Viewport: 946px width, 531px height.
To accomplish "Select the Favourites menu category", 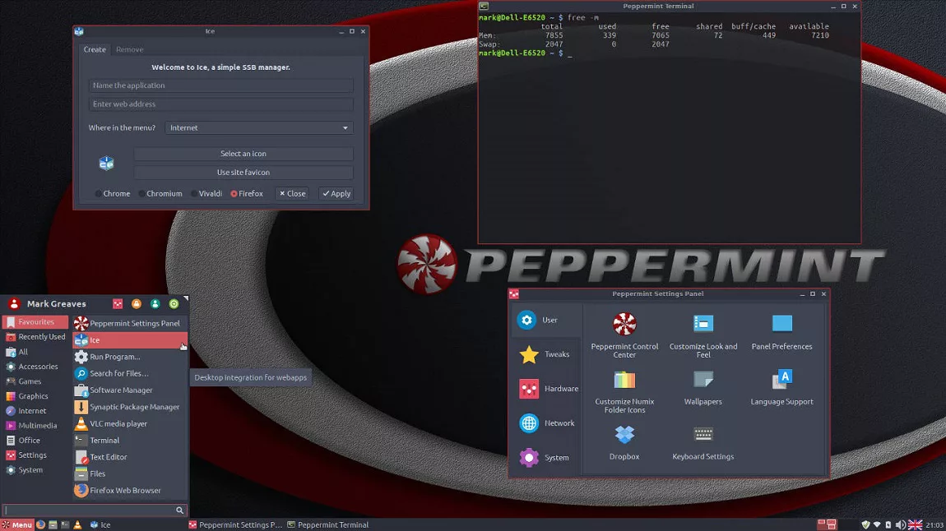I will (x=35, y=322).
